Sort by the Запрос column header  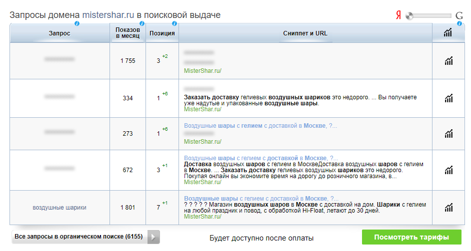[x=59, y=33]
